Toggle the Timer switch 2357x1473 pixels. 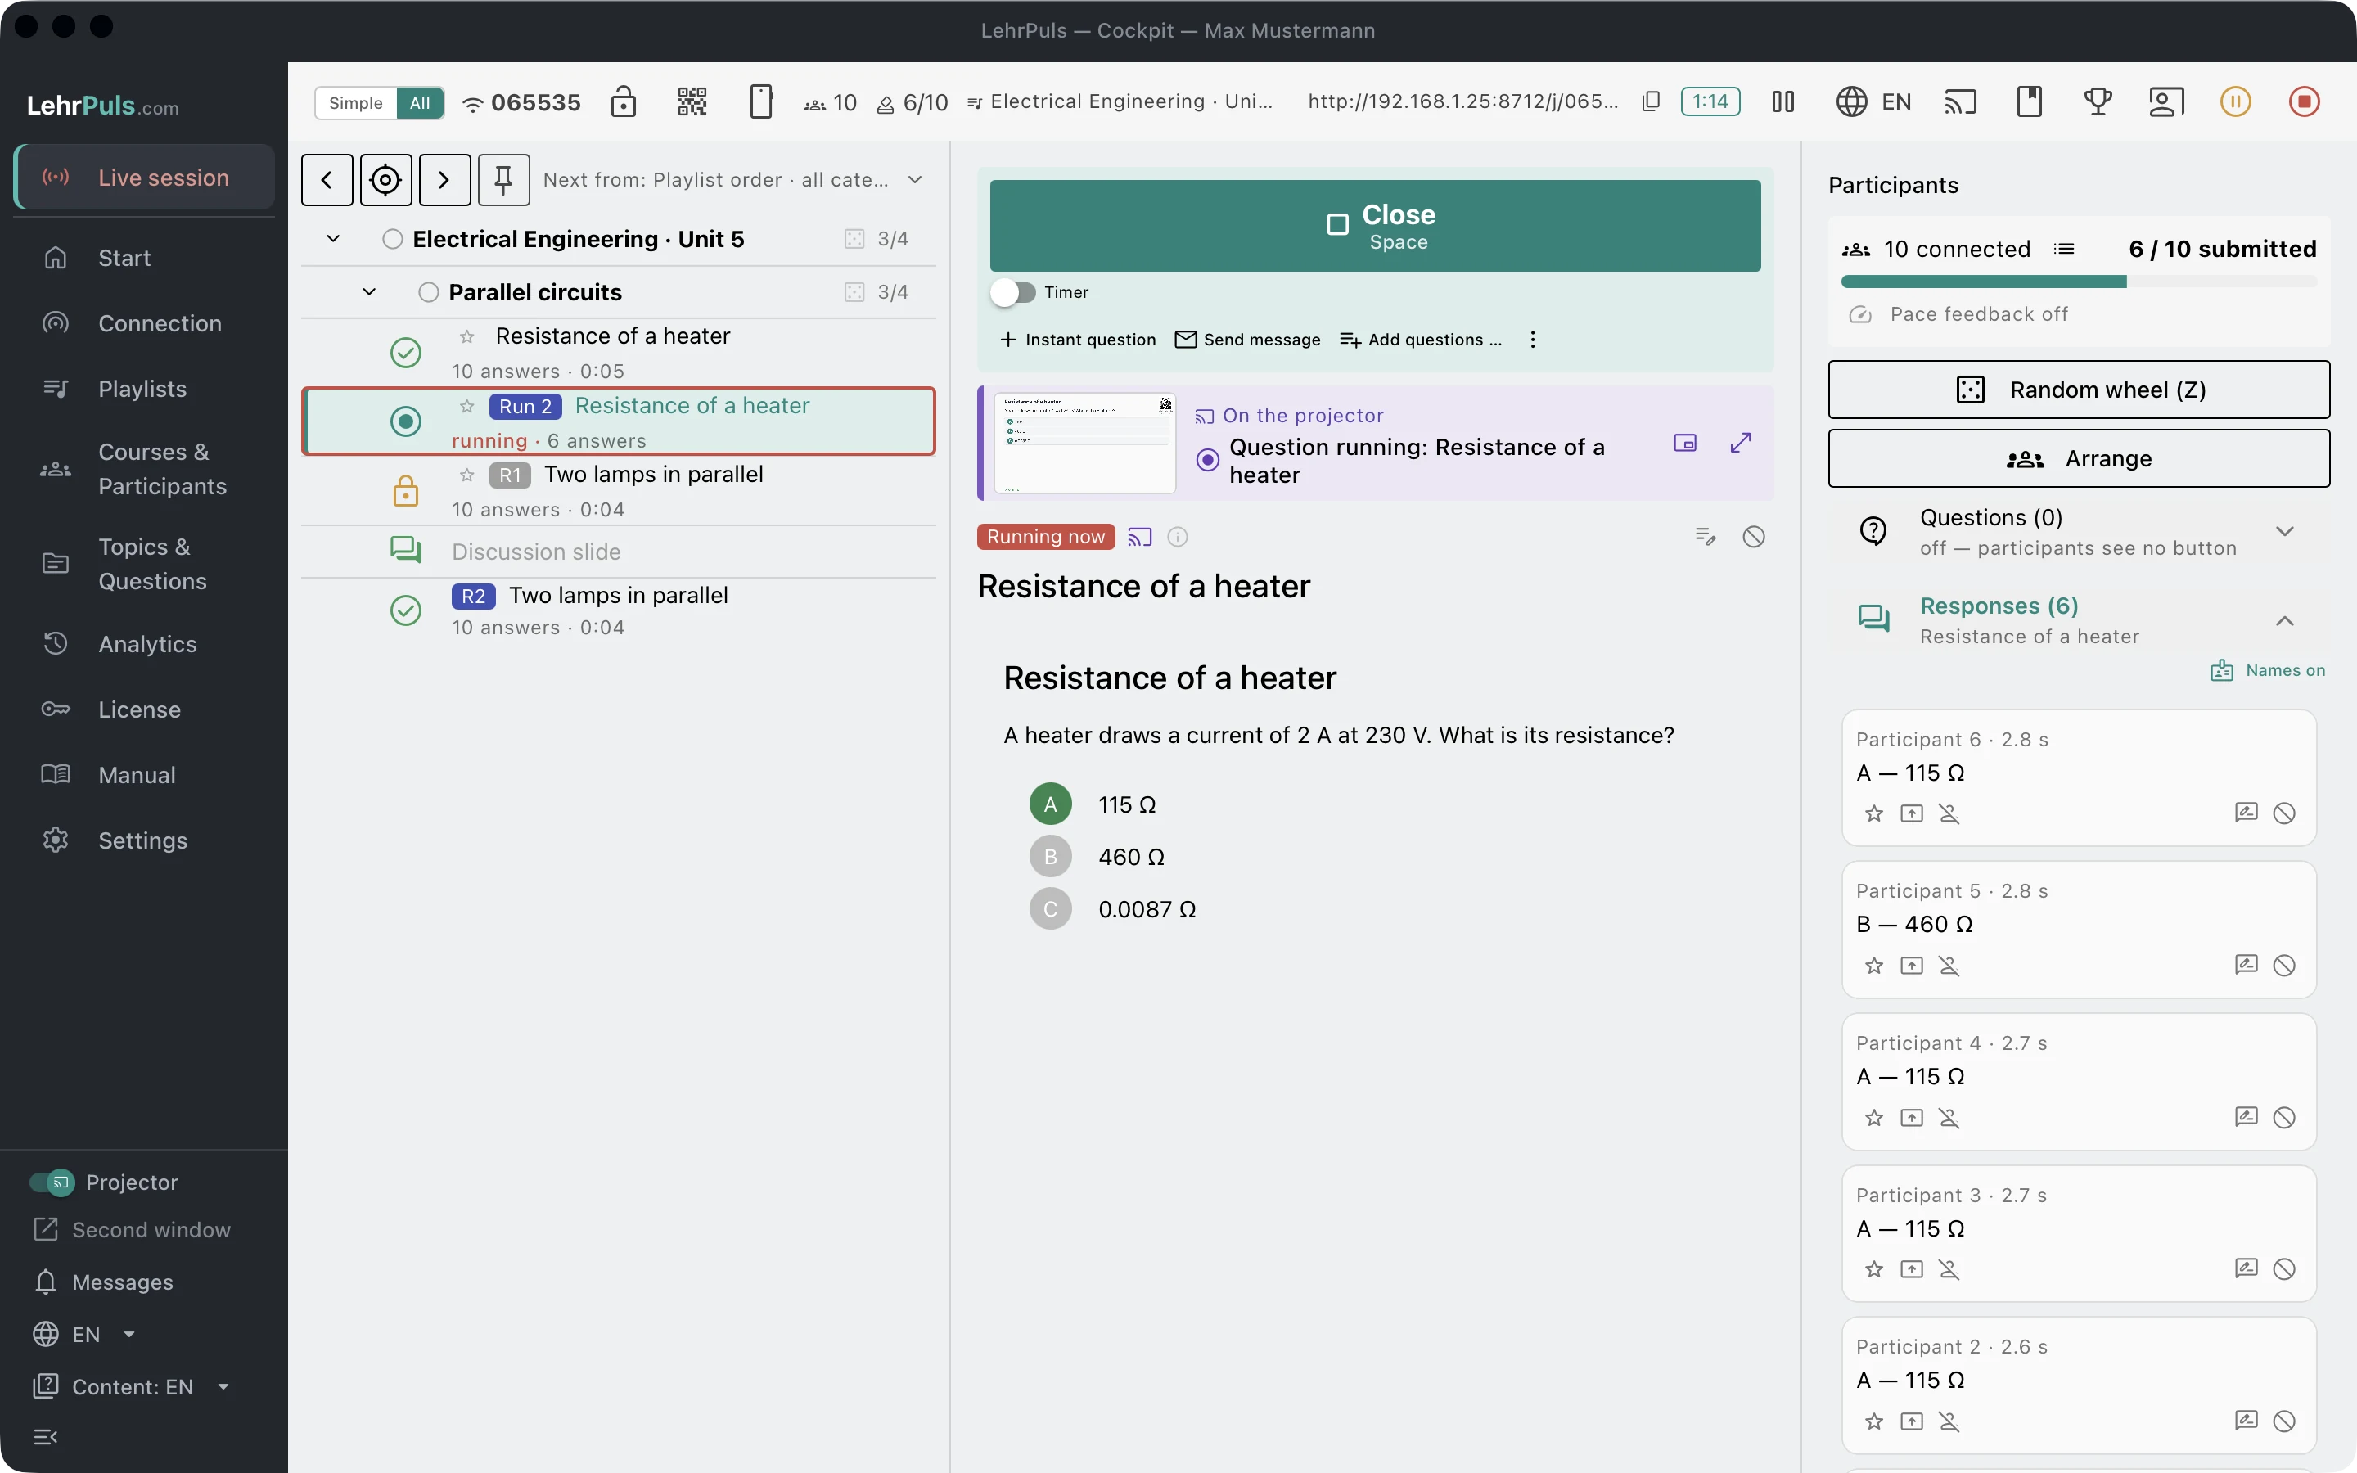(x=1013, y=292)
